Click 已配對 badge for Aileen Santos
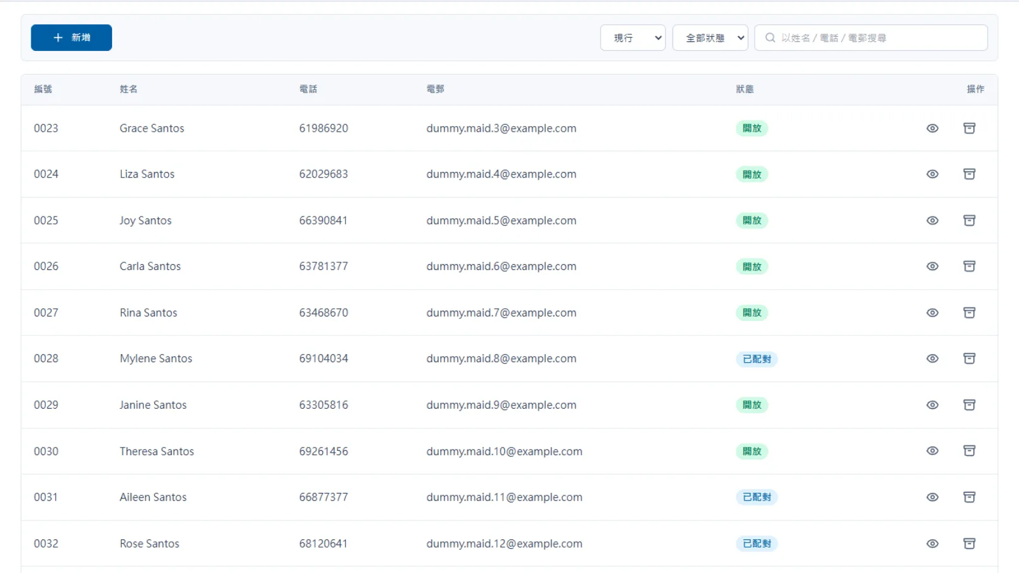1019x573 pixels. [x=757, y=497]
